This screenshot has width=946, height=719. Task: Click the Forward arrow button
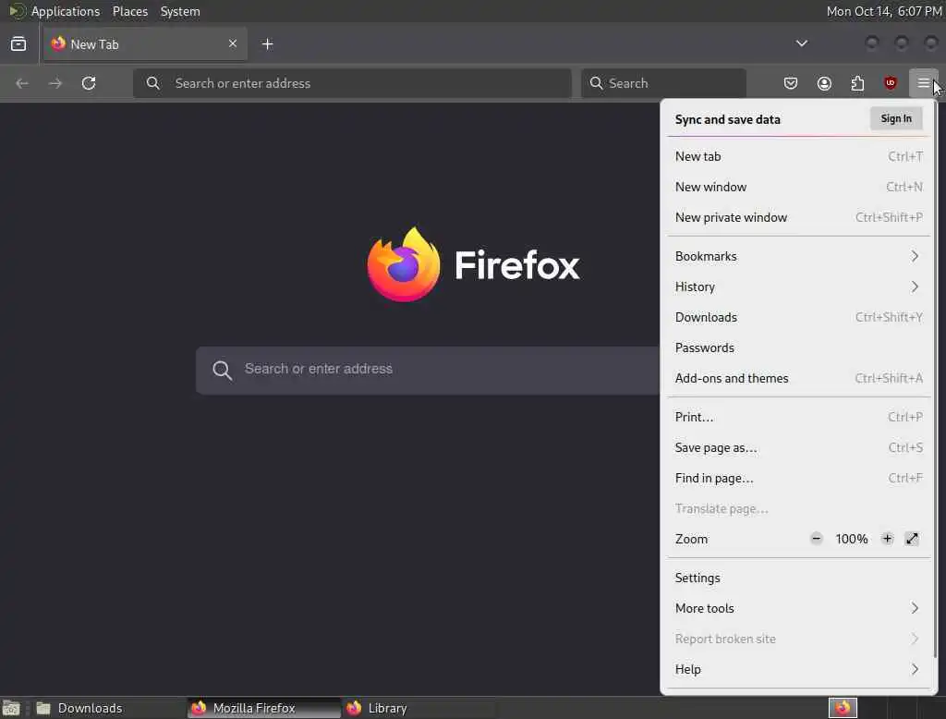pyautogui.click(x=55, y=83)
